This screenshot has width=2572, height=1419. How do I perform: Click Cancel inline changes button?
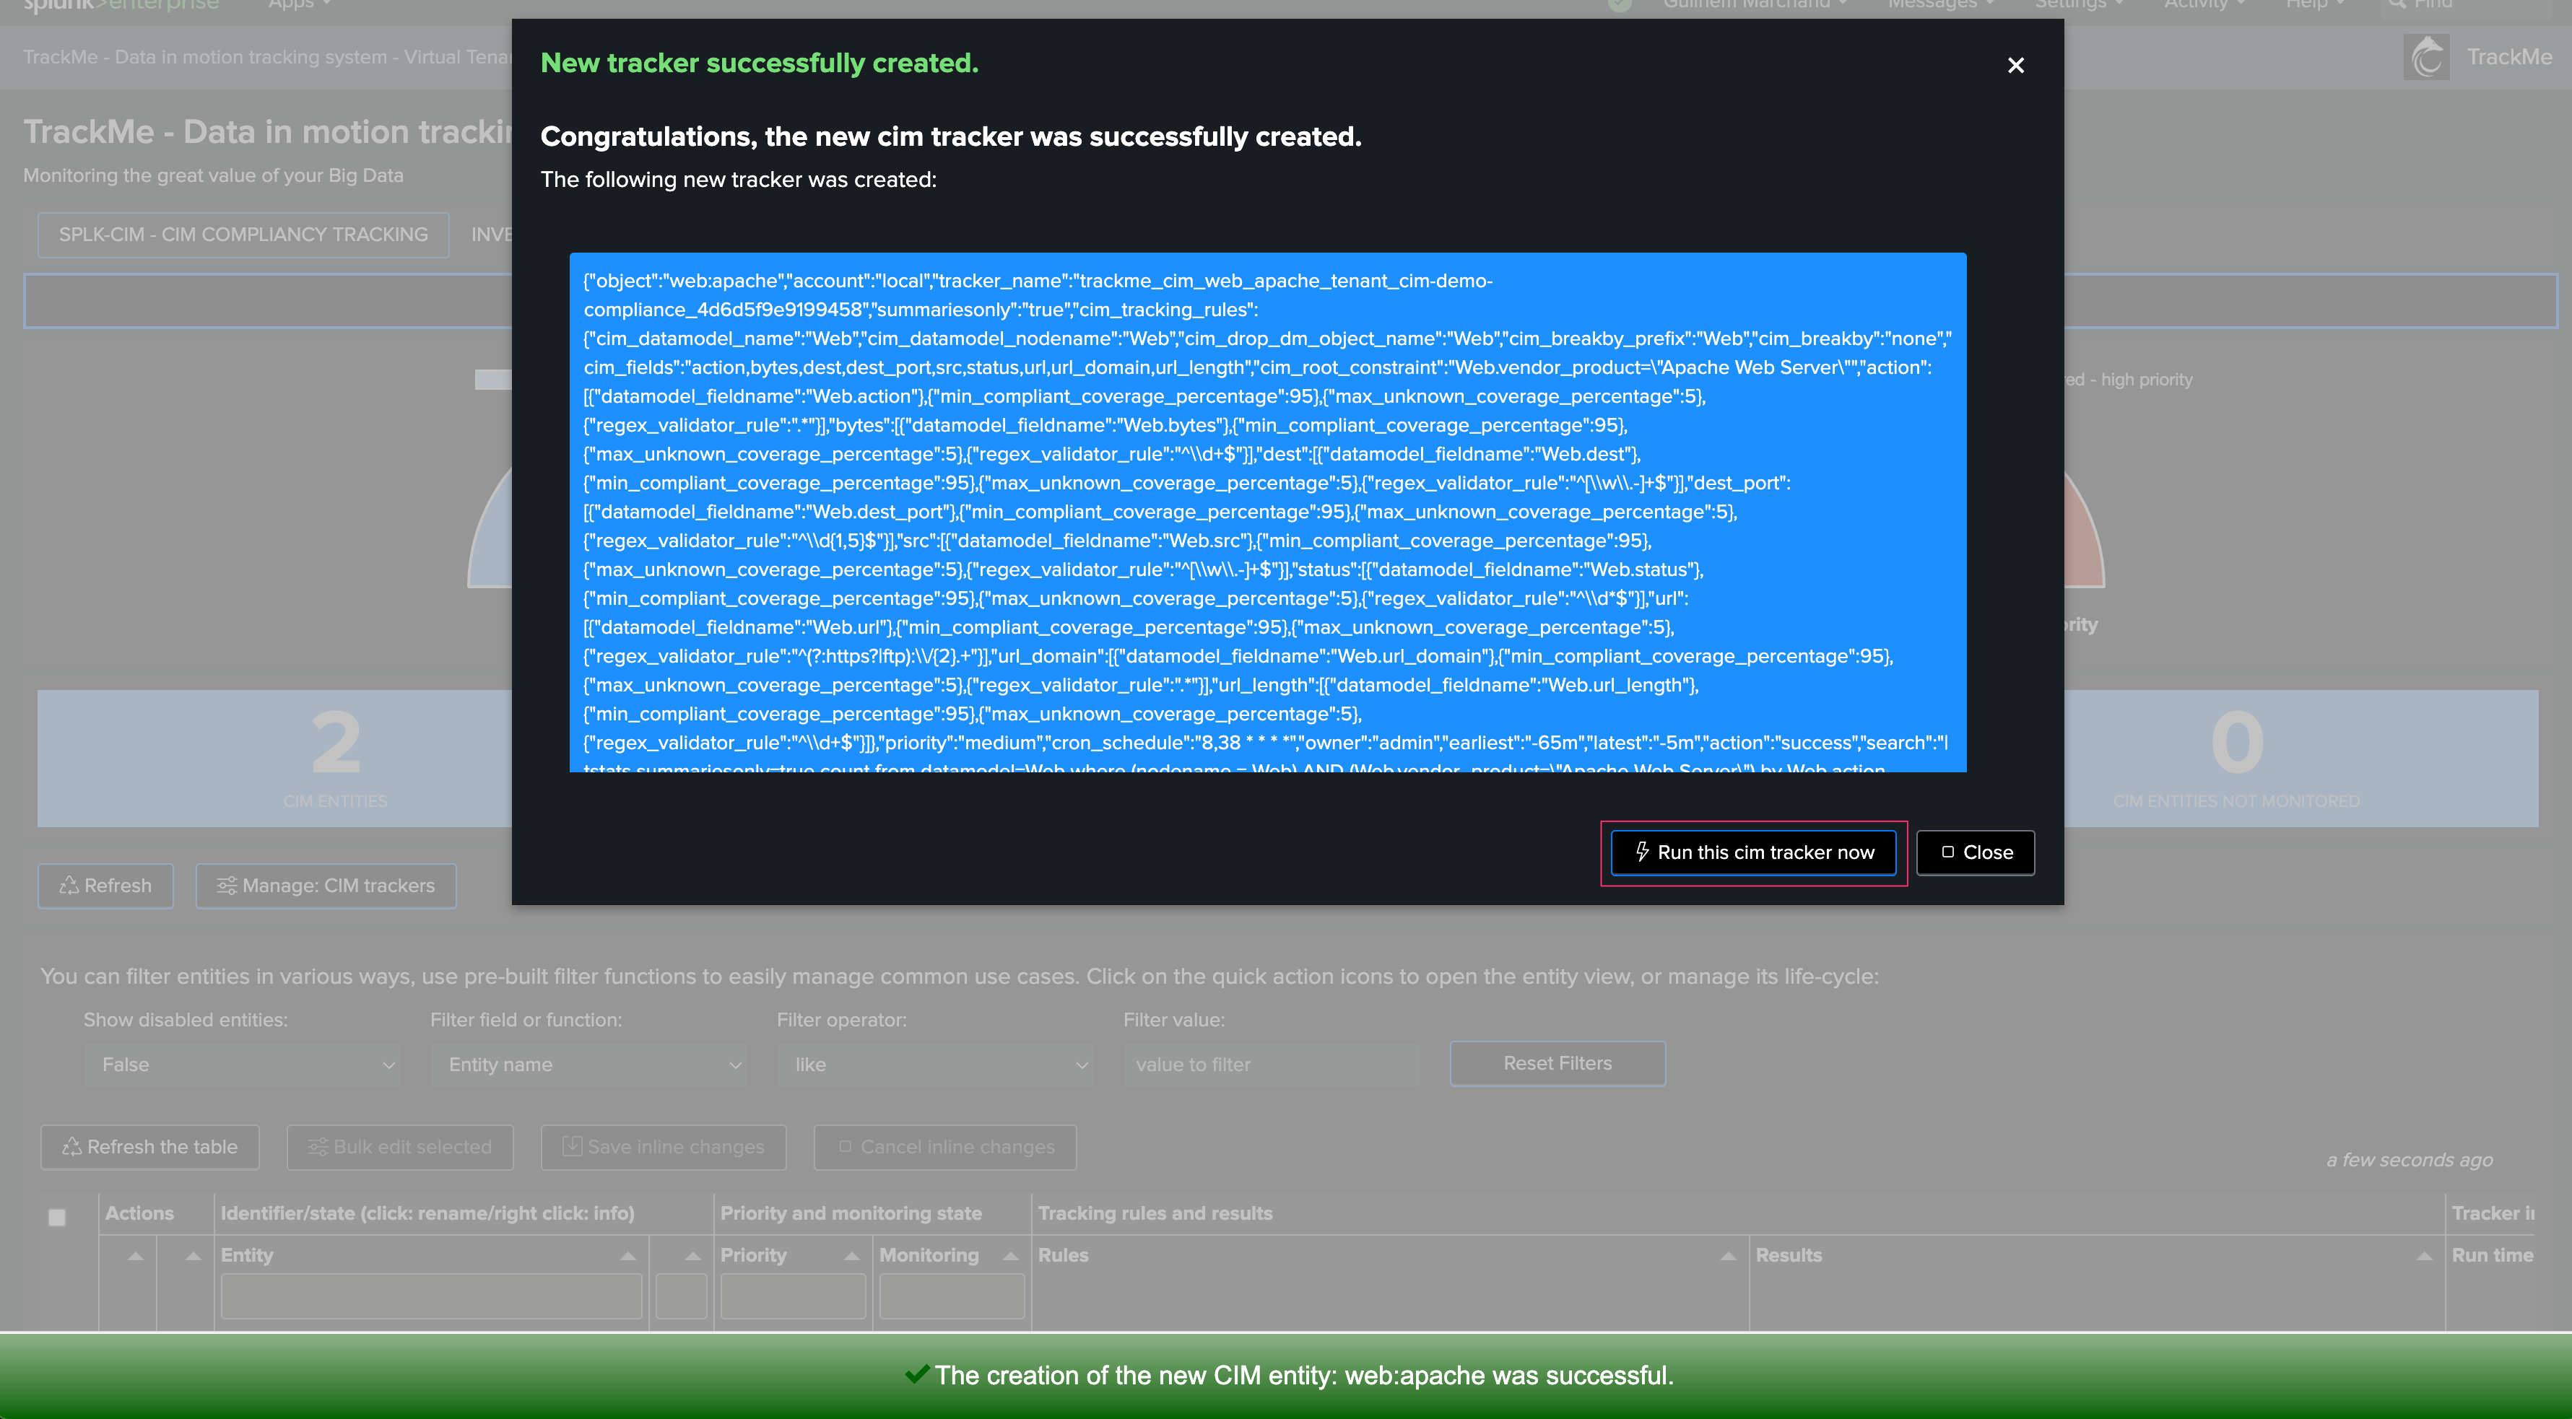(x=944, y=1148)
